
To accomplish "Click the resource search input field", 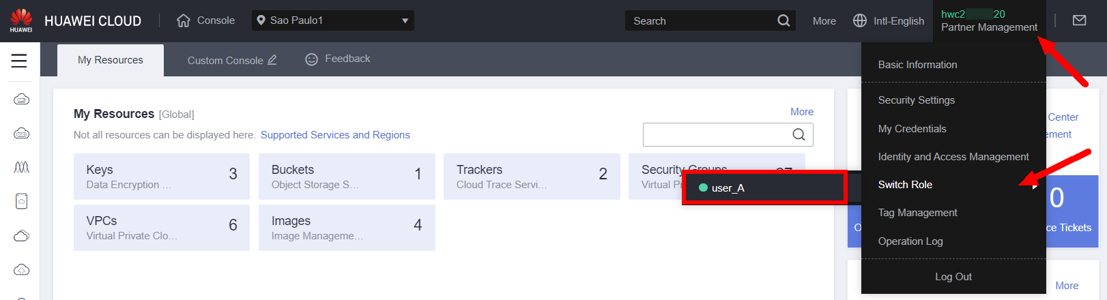I will [715, 134].
